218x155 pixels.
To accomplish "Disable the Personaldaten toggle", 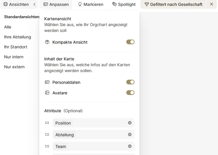I will tap(130, 82).
